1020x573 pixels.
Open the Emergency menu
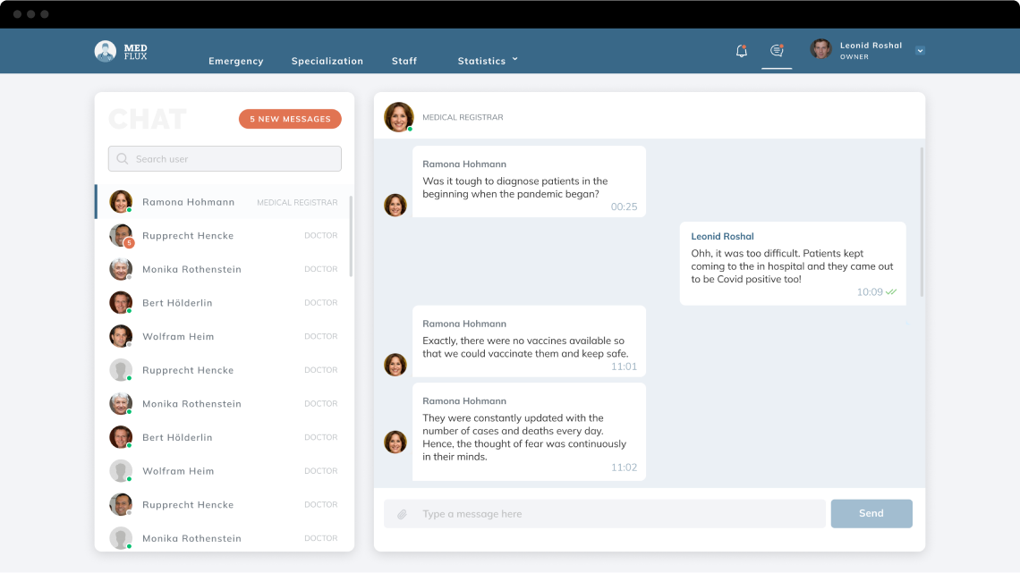coord(236,61)
